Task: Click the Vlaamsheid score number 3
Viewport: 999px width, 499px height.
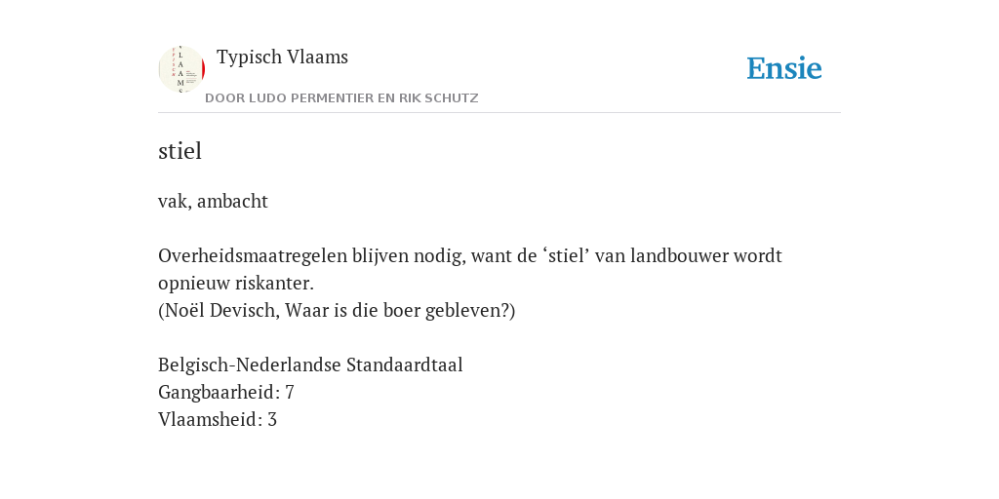Action: pos(272,420)
